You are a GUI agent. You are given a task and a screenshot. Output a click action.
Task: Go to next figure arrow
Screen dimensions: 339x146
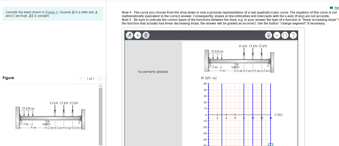coord(100,78)
